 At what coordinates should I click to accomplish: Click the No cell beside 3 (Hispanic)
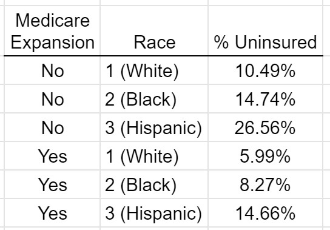tap(52, 127)
